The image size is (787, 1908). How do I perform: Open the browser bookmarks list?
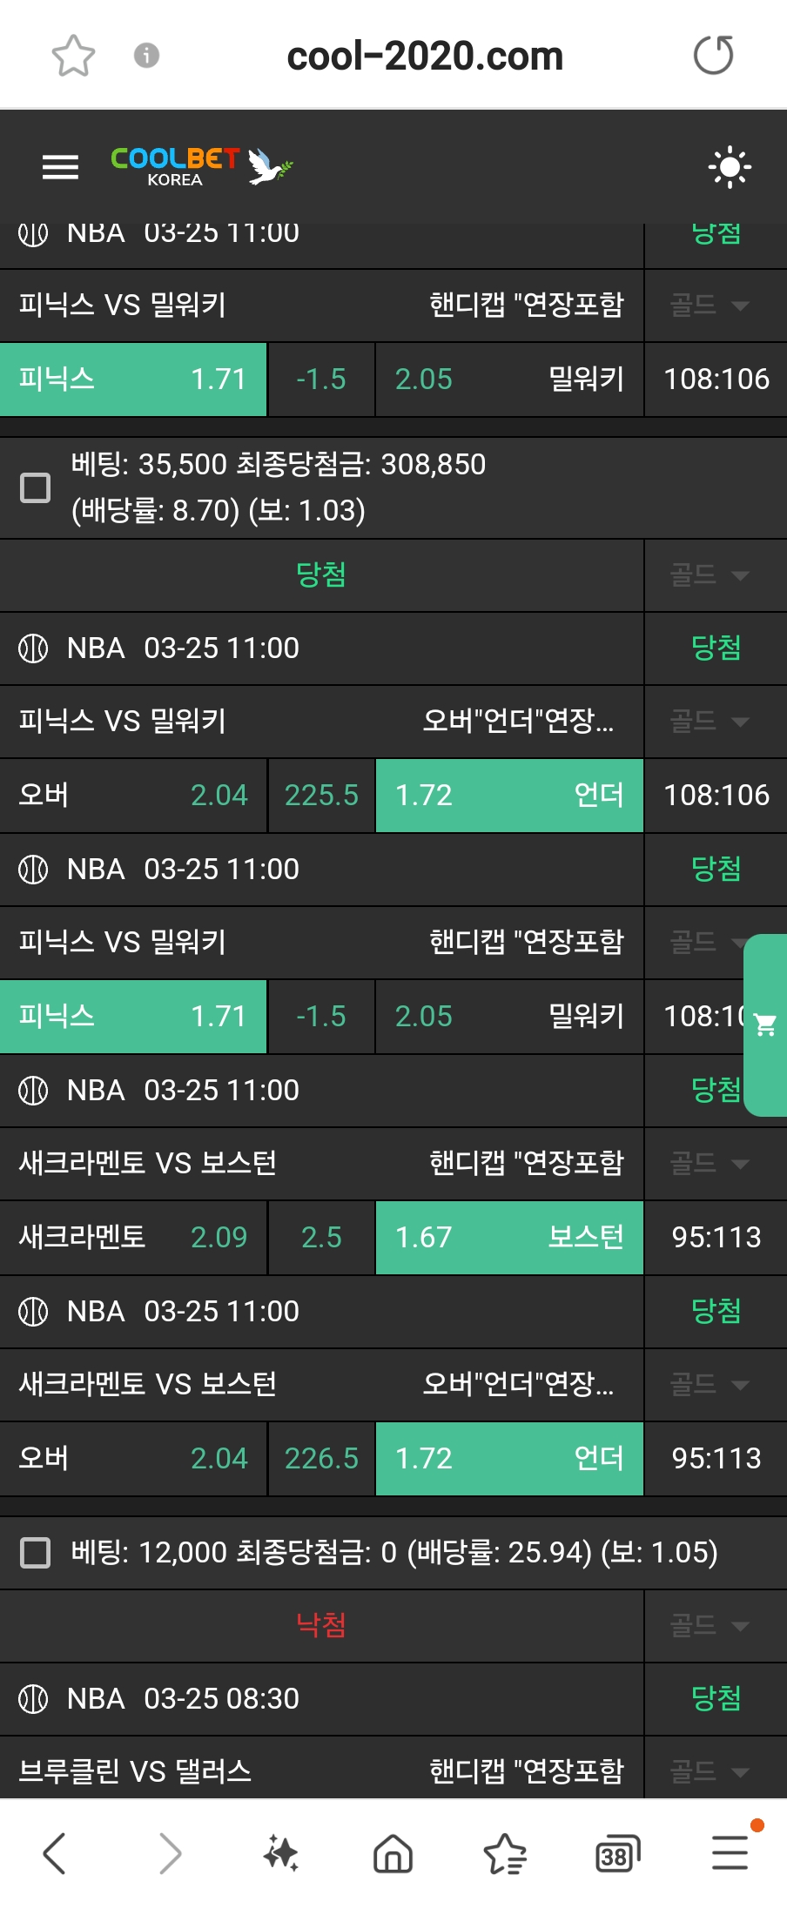505,1852
